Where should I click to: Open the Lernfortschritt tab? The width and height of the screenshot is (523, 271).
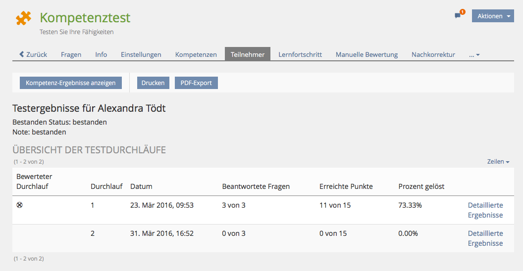pos(300,54)
